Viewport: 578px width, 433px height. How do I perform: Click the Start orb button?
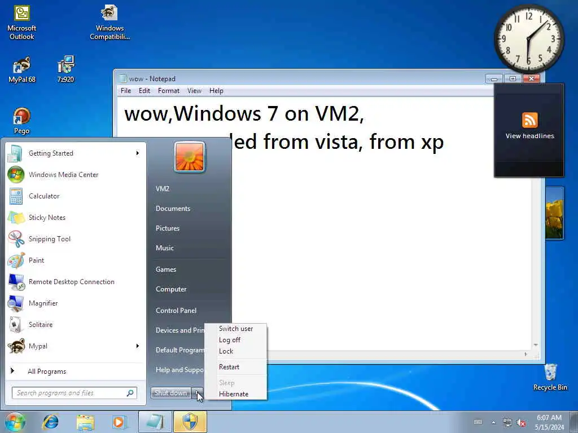point(15,422)
